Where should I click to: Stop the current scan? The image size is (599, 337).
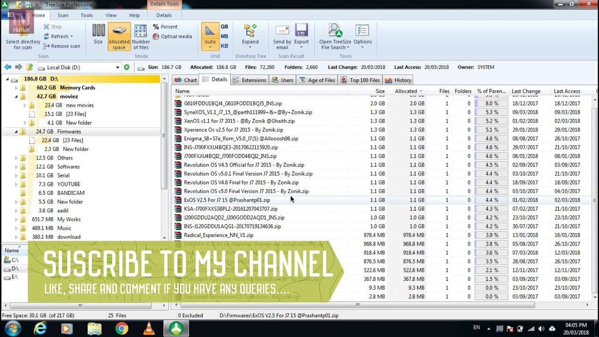click(52, 27)
